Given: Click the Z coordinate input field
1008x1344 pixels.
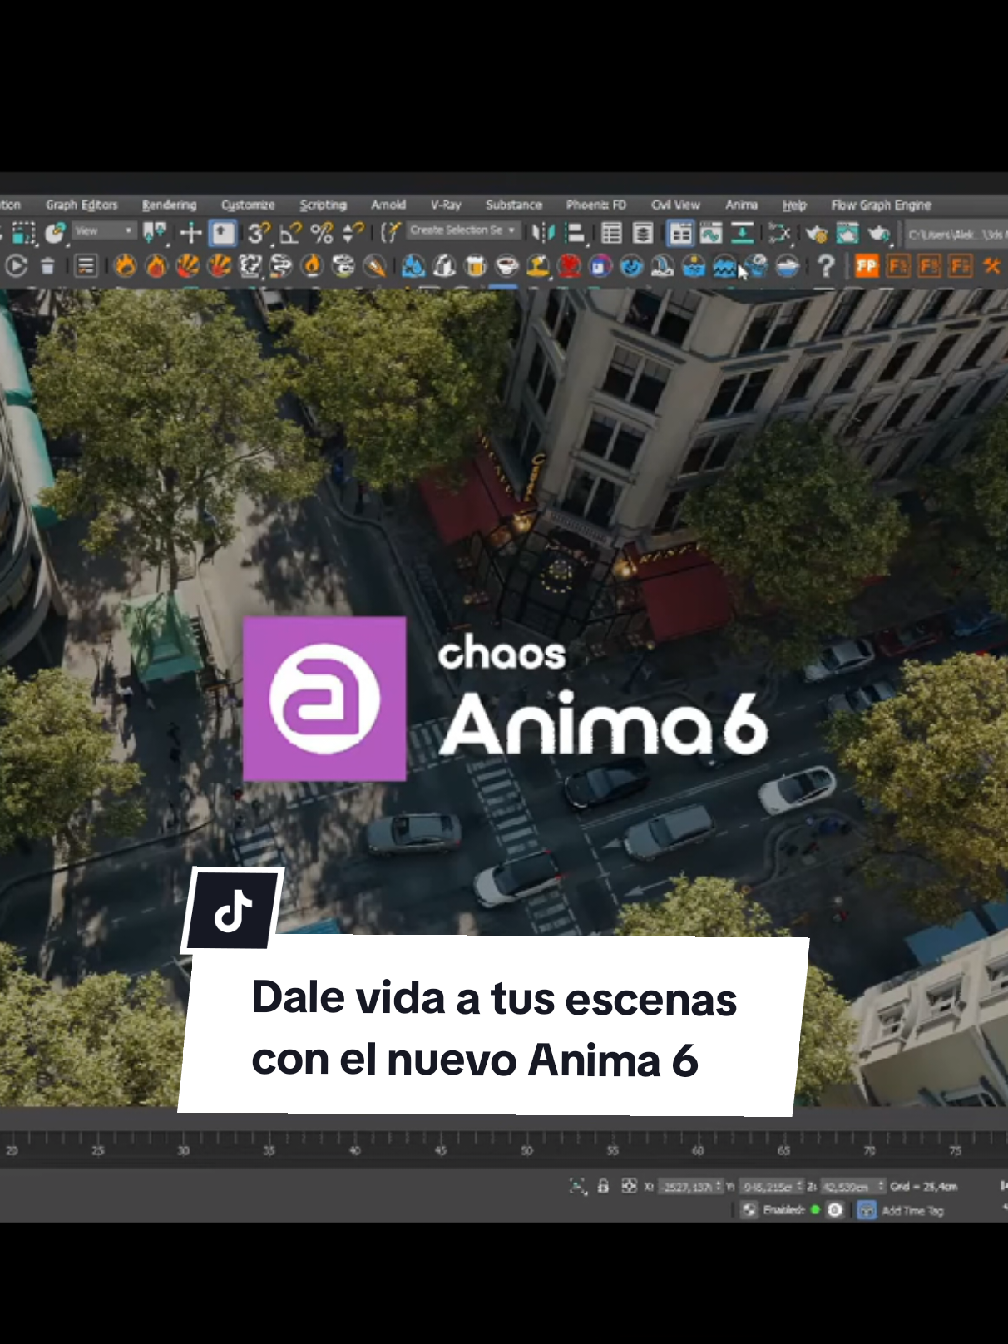Looking at the screenshot, I should (847, 1187).
